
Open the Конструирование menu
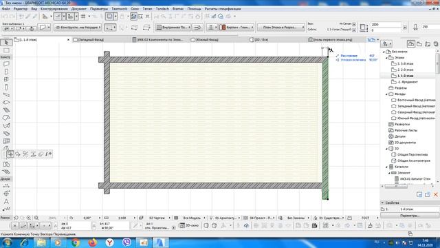(x=54, y=9)
